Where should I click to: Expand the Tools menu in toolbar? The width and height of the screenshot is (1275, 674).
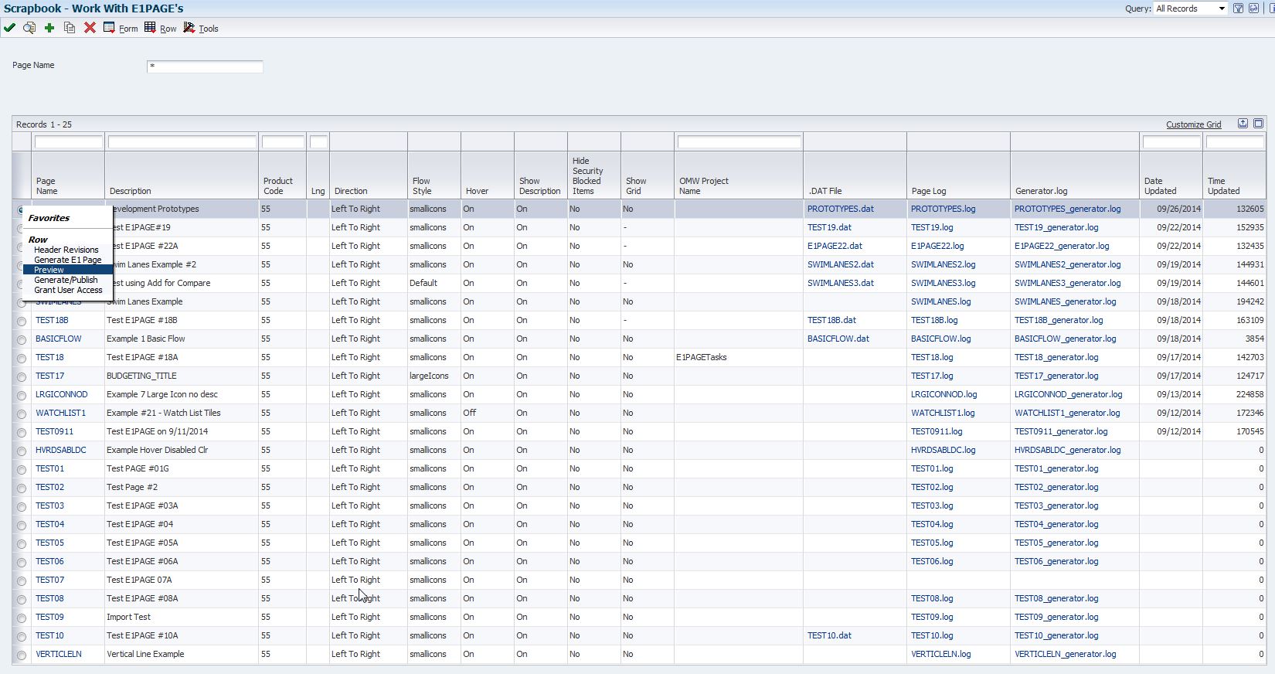coord(201,29)
